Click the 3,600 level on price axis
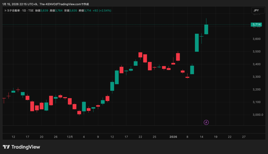Viewport: 268px width, 154px height. click(x=256, y=39)
